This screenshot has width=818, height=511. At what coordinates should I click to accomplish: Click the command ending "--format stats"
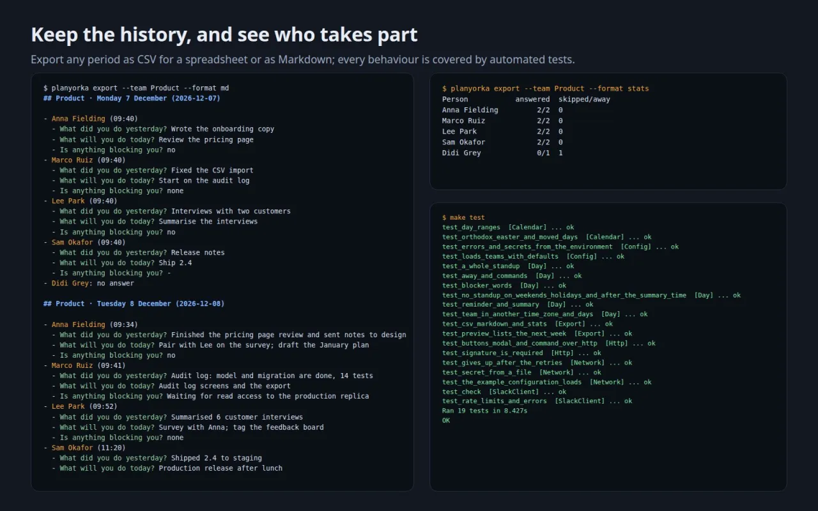(545, 89)
